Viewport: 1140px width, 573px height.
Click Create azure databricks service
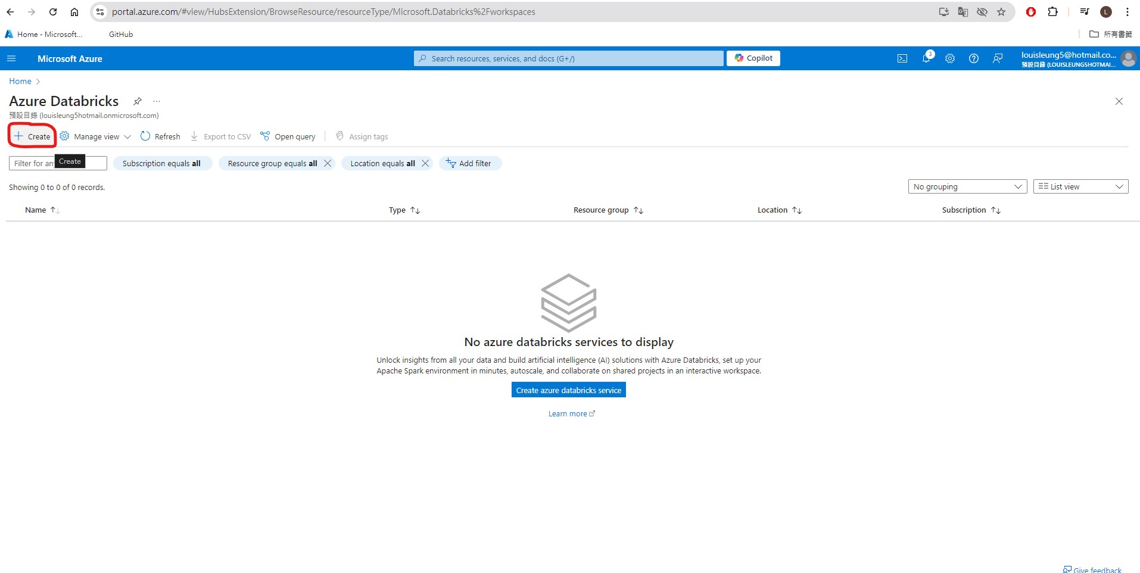[x=568, y=390]
